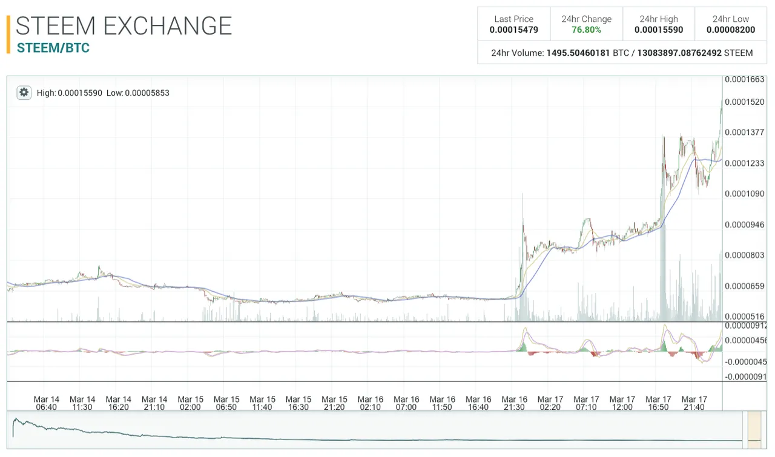Click the MACD histogram peak near Mar 17 16:50
This screenshot has width=775, height=457.
click(x=665, y=346)
